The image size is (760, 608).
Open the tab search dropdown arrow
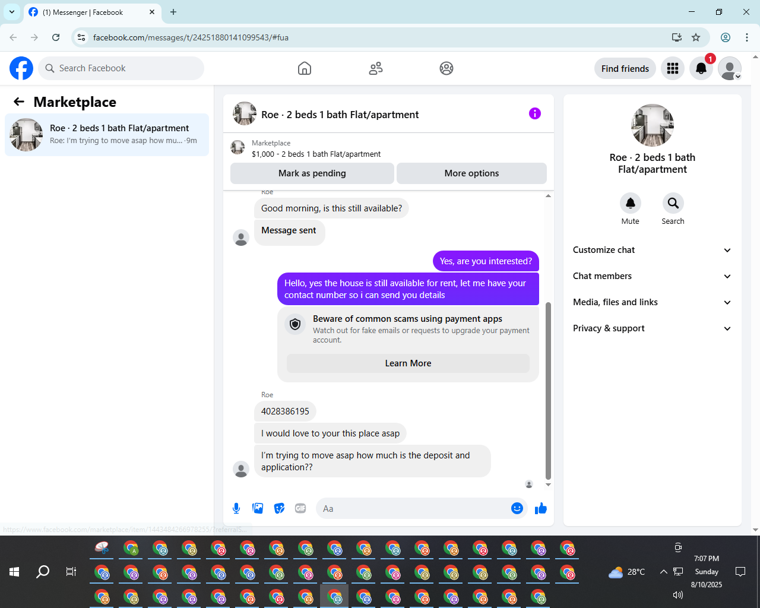12,12
